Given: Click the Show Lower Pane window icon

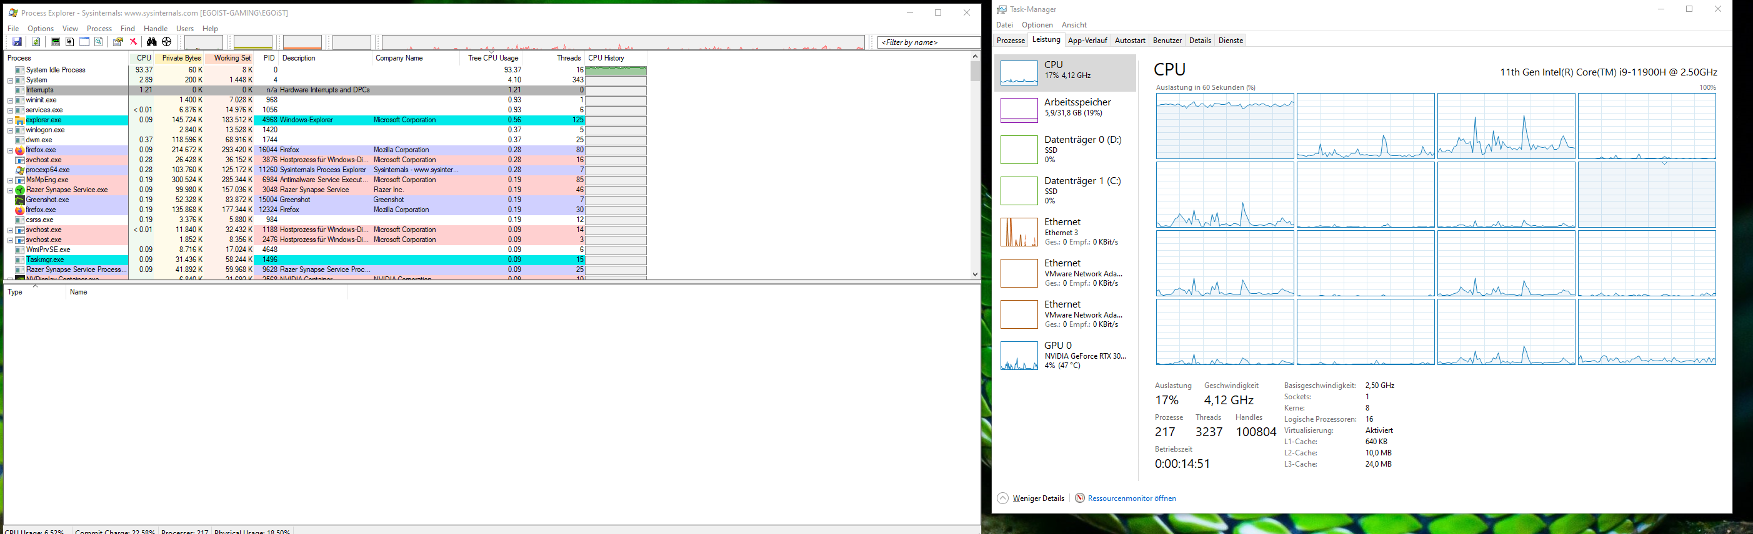Looking at the screenshot, I should click(84, 42).
